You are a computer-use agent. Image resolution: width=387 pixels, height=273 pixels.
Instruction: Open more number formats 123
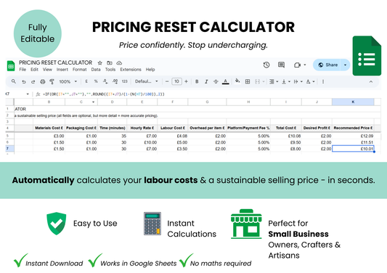click(x=125, y=81)
